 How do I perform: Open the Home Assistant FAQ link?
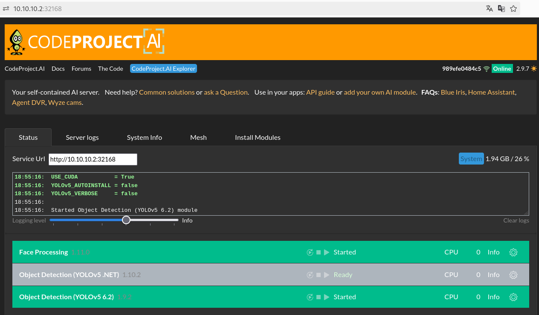tap(492, 92)
